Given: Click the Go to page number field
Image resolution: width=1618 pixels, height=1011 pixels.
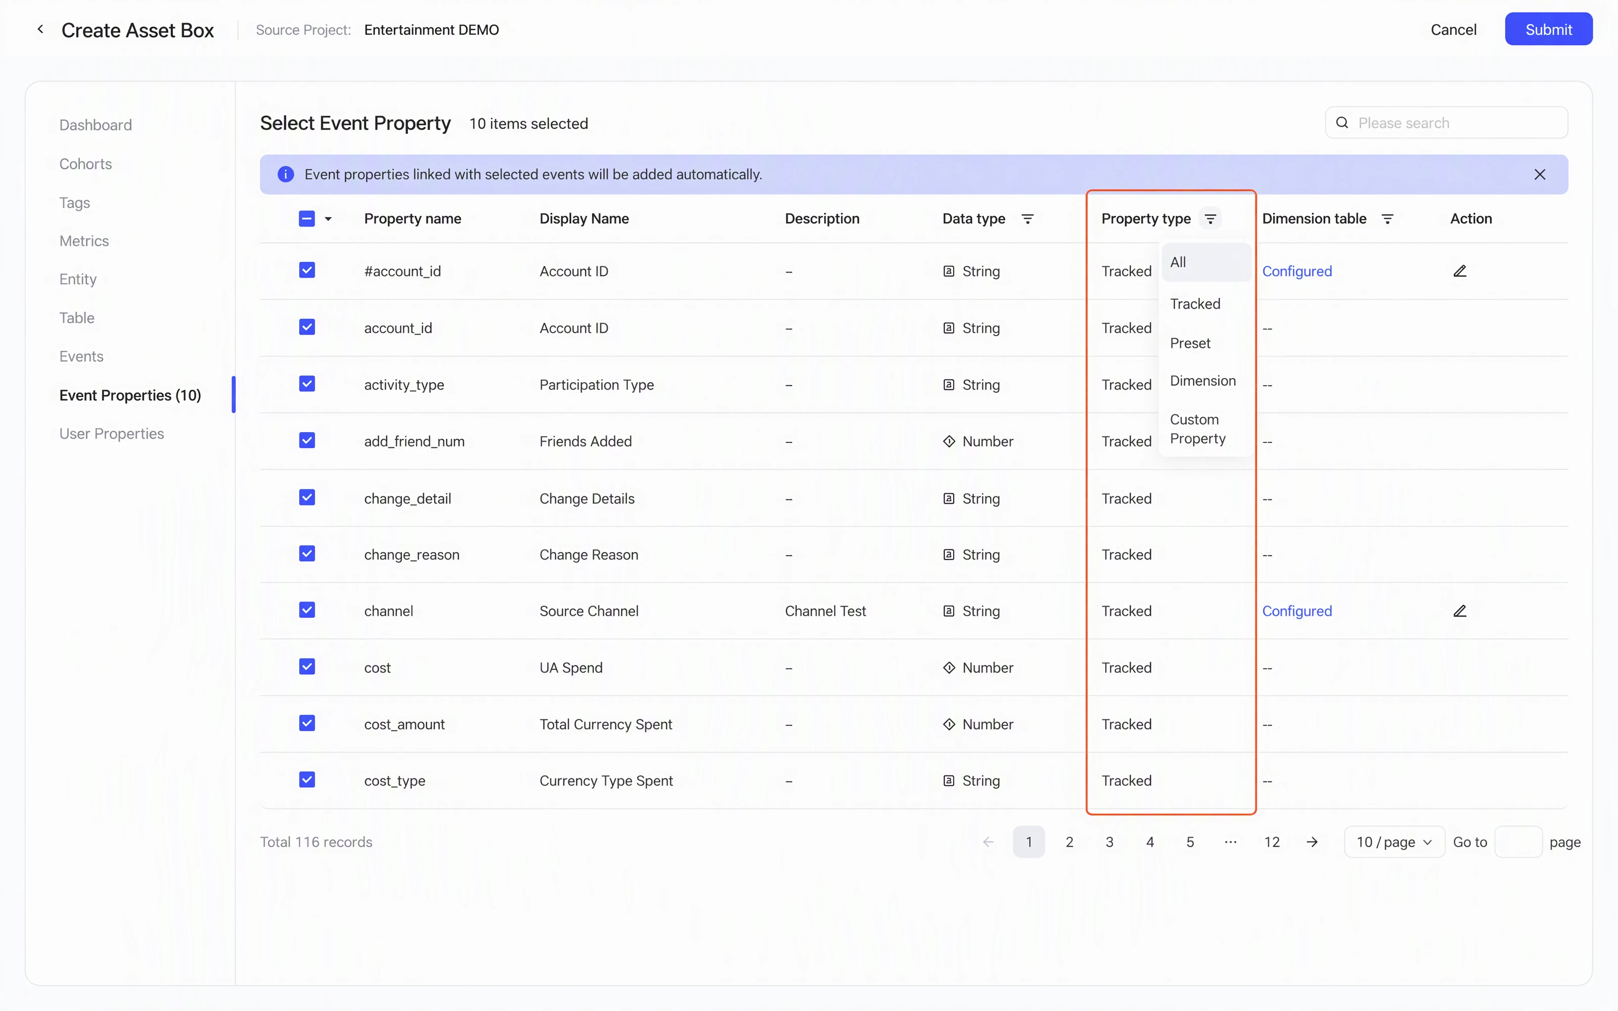Looking at the screenshot, I should tap(1518, 842).
